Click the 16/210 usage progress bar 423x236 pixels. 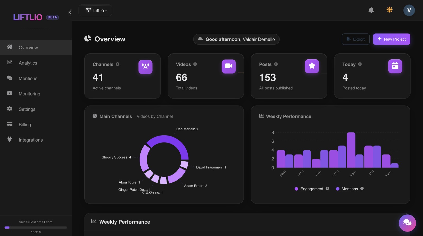(x=36, y=227)
